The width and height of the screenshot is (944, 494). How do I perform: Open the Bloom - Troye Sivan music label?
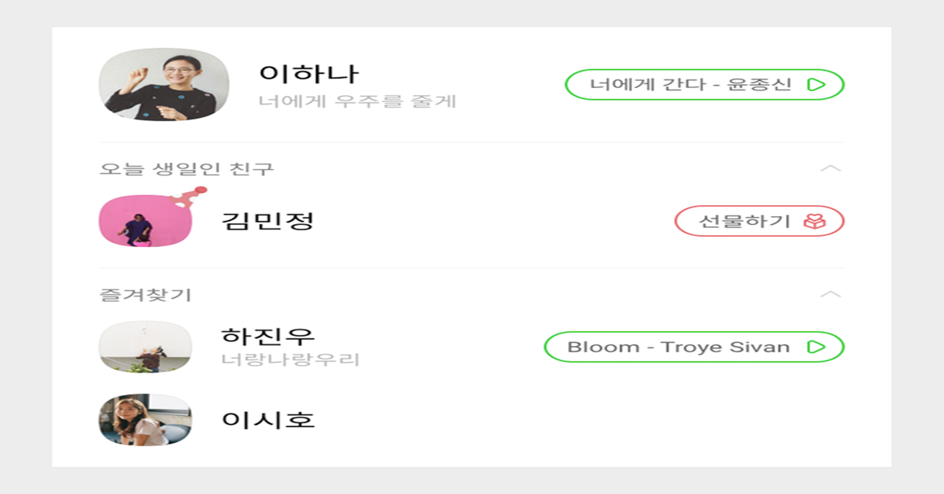click(x=694, y=347)
